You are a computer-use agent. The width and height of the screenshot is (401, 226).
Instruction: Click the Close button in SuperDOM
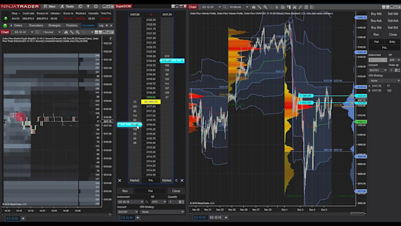[x=176, y=191]
